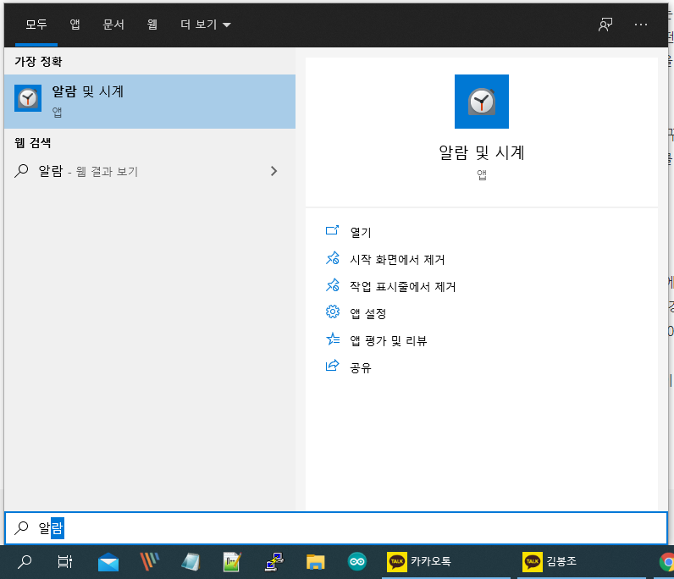Image resolution: width=674 pixels, height=579 pixels.
Task: Switch to the 앱 tab
Action: pos(75,25)
